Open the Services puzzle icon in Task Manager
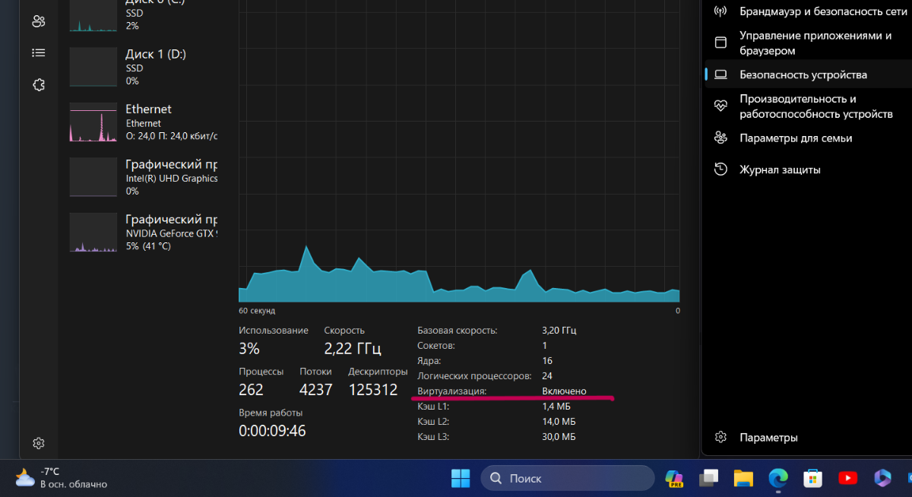Screen dimensions: 912x497 point(39,85)
